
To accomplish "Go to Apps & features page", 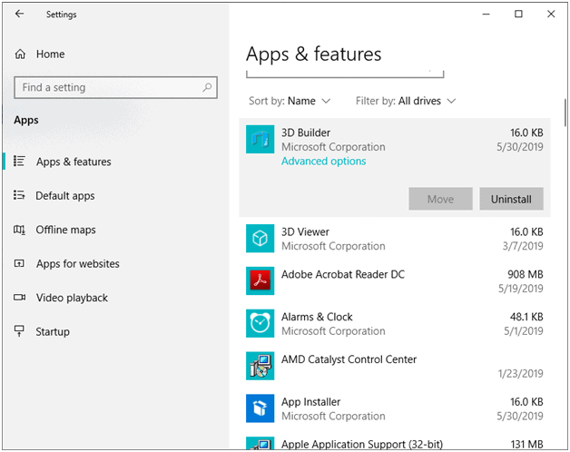I will [x=74, y=162].
